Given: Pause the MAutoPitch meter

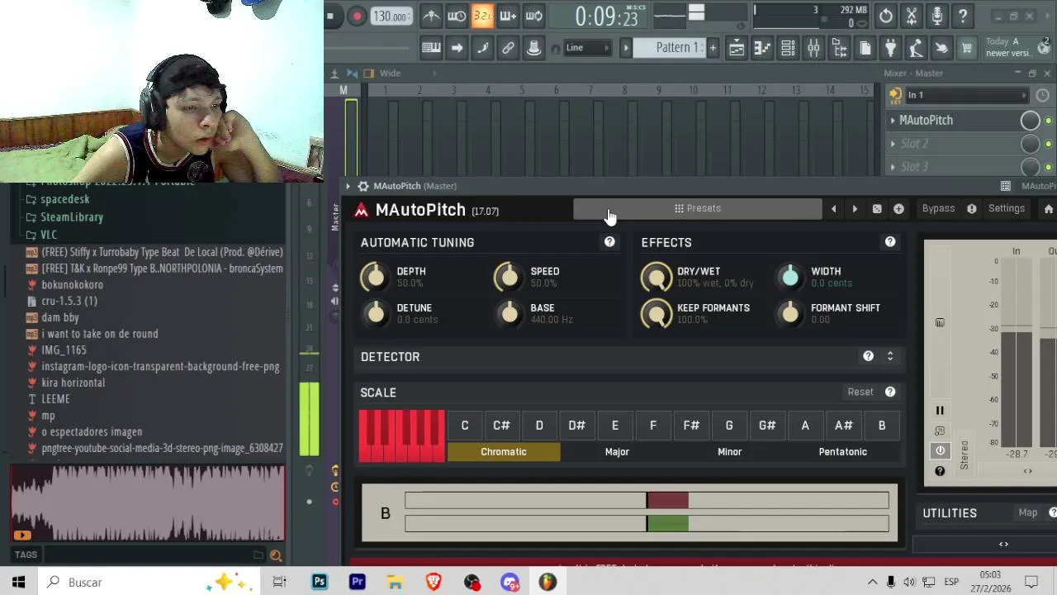Looking at the screenshot, I should point(940,411).
